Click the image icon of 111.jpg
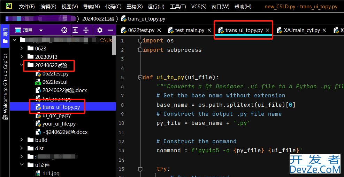The width and height of the screenshot is (344, 177). (x=38, y=174)
